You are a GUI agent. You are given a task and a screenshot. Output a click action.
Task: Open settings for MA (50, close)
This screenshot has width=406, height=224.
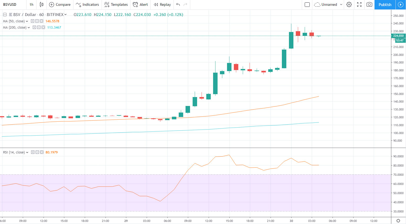(x=37, y=21)
